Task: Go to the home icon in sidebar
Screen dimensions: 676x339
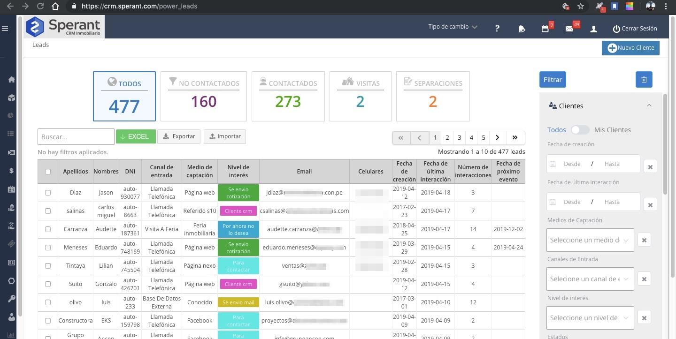Action: [12, 79]
